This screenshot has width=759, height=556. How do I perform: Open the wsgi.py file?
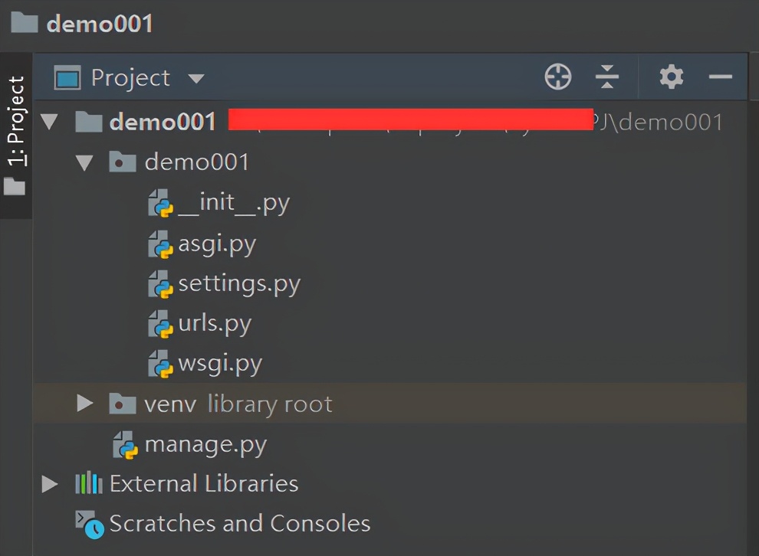[221, 363]
